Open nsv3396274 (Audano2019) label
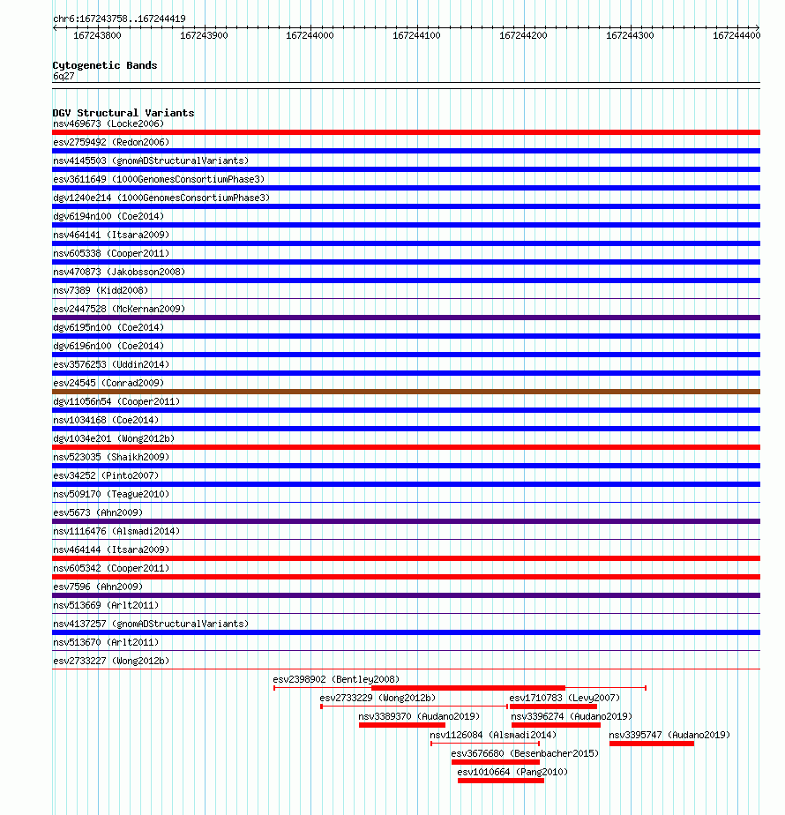Image resolution: width=785 pixels, height=815 pixels. [572, 717]
